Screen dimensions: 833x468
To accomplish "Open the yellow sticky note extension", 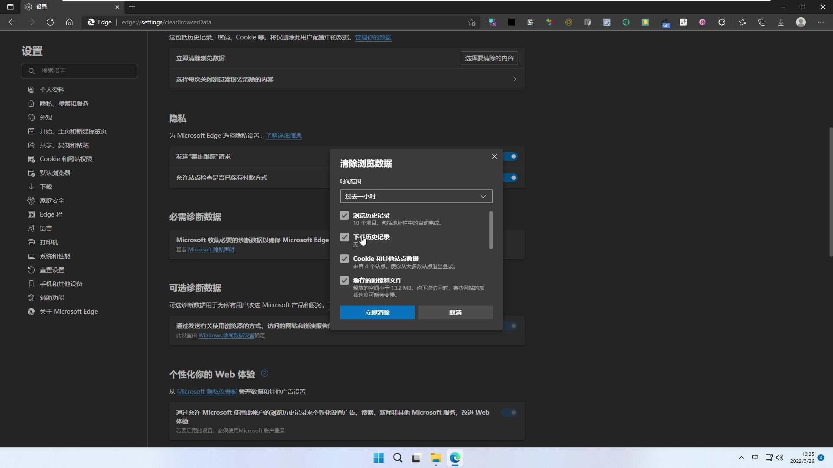I will 645,22.
